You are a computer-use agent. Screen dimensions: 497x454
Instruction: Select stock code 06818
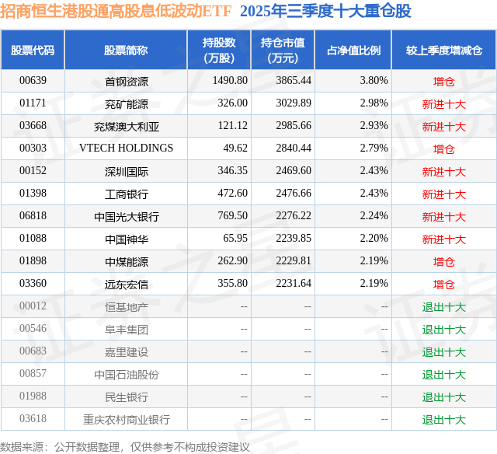[33, 216]
